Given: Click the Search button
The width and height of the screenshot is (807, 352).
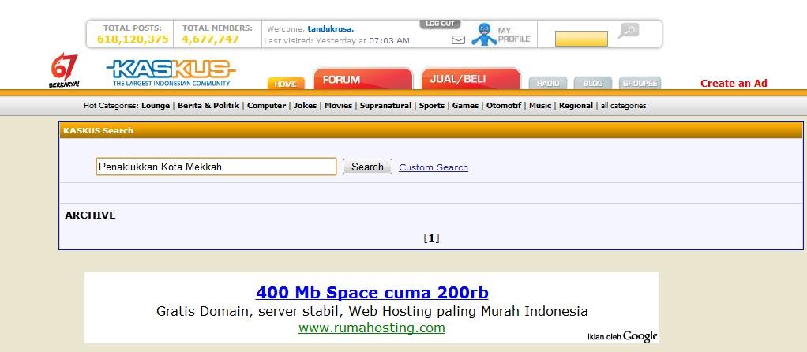Looking at the screenshot, I should coord(367,167).
